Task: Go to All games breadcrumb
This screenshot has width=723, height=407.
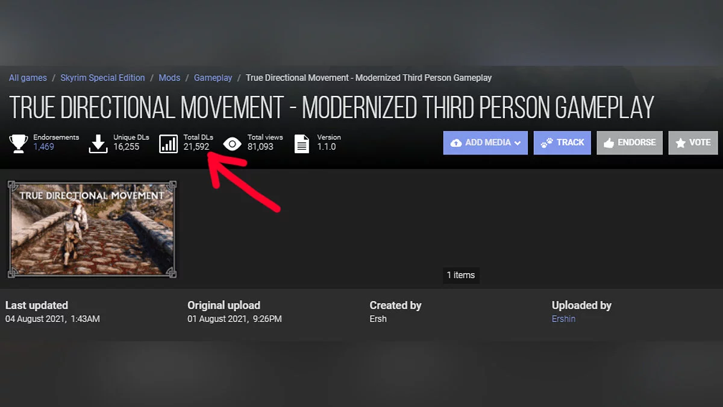Action: pyautogui.click(x=28, y=78)
